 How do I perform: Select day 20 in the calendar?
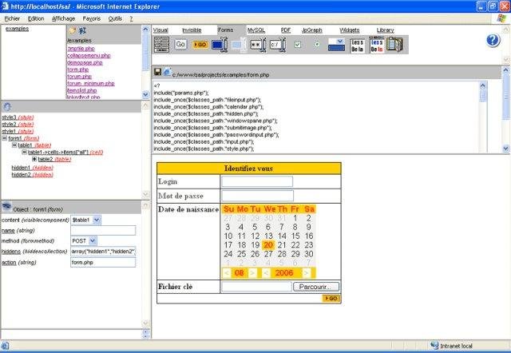click(x=268, y=245)
